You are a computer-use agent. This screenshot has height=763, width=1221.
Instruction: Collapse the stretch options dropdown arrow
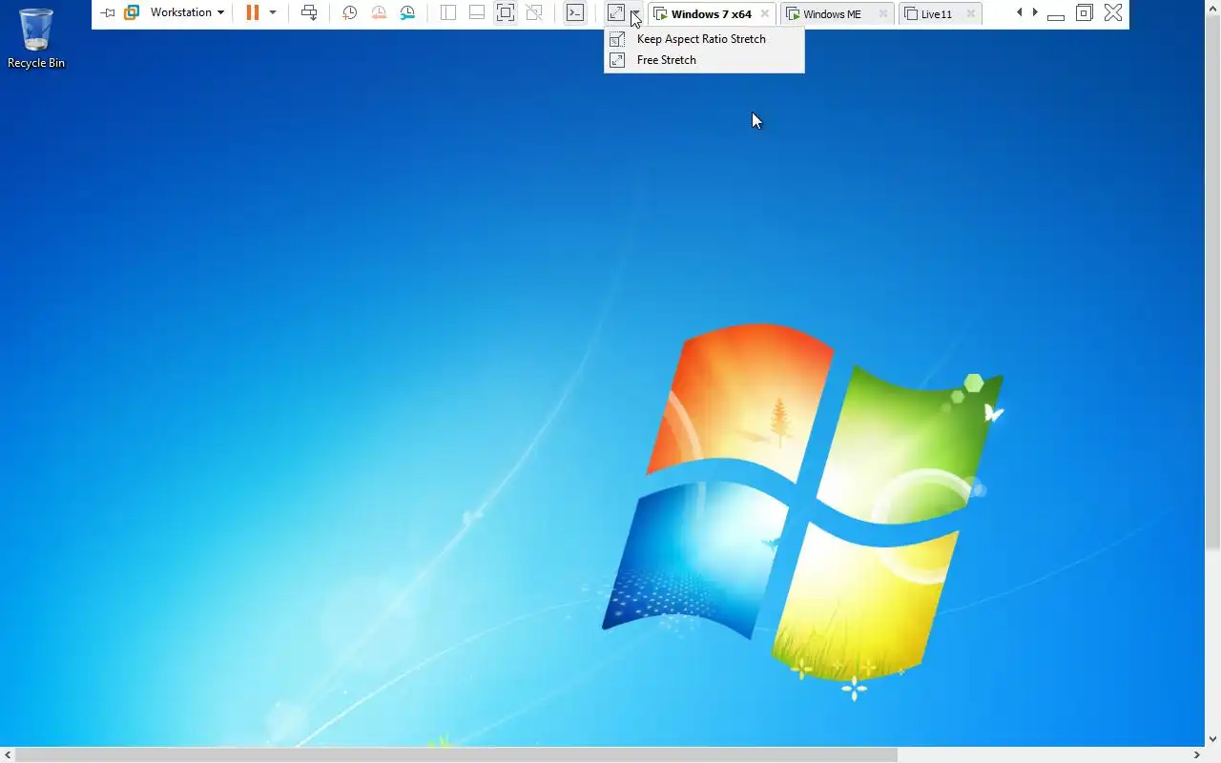(635, 12)
